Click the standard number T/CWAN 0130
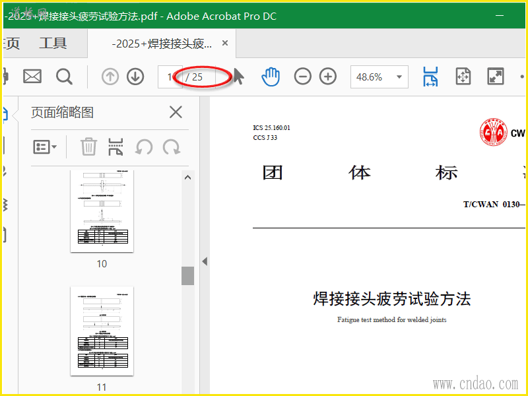Viewport: 528px width, 396px height. point(494,205)
